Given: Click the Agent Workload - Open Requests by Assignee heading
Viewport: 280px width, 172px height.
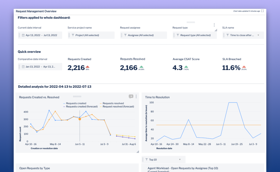Looking at the screenshot, I should click(183, 168).
